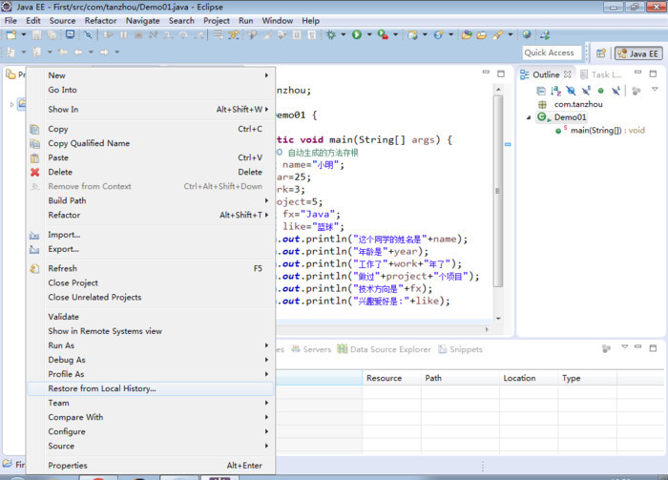The width and height of the screenshot is (668, 480).
Task: Open the dropdown next to New wizard
Action: click(x=24, y=35)
